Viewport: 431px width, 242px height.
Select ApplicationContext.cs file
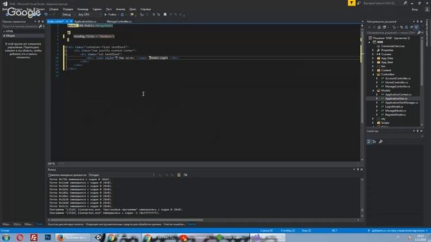(398, 94)
